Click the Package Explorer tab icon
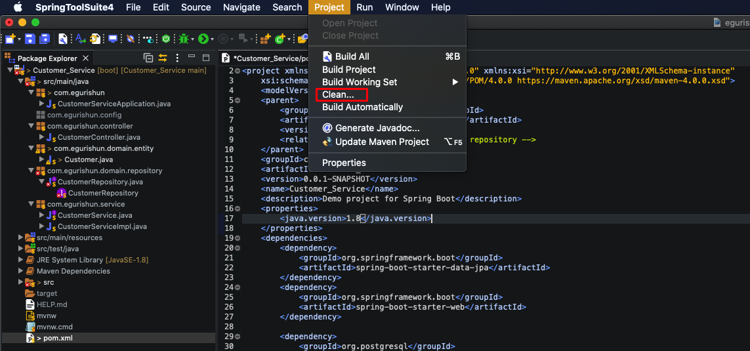The width and height of the screenshot is (750, 351). coord(10,58)
